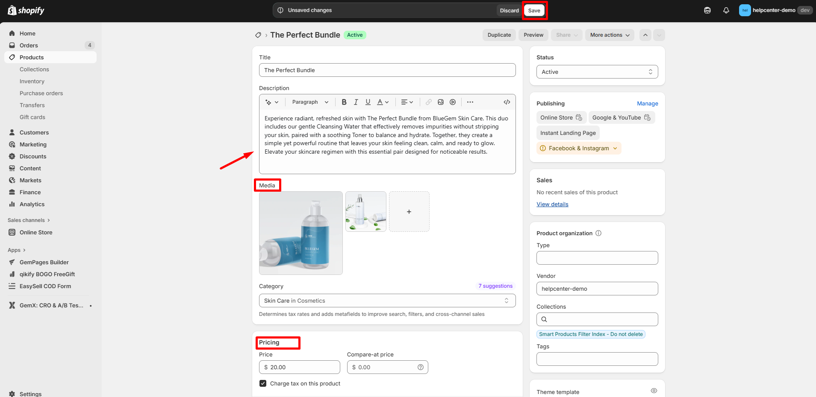Expand the More actions dropdown
816x397 pixels.
click(x=610, y=35)
